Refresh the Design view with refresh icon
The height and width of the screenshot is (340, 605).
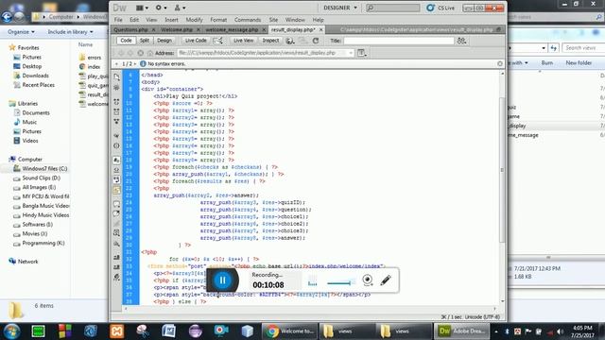point(316,41)
